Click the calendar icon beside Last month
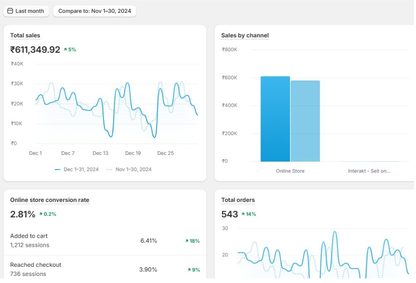 tap(10, 11)
